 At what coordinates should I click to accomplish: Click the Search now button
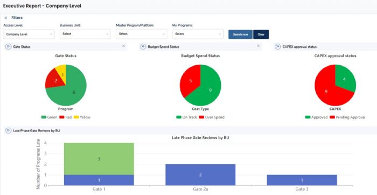click(240, 34)
